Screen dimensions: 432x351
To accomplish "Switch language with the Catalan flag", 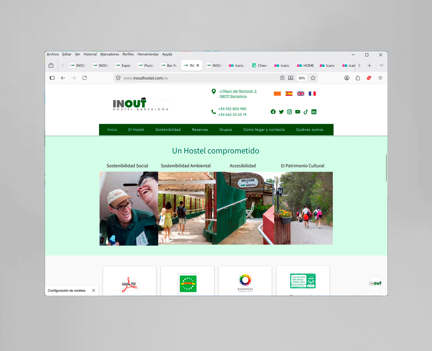I will point(277,93).
